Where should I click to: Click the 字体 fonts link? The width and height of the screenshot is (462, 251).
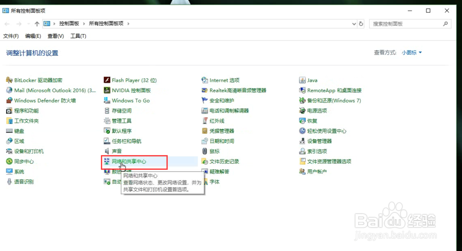tap(214, 181)
